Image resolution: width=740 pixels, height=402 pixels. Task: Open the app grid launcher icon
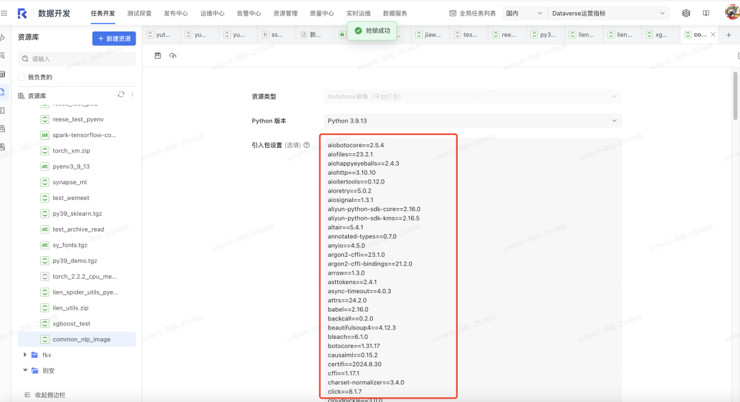coord(4,13)
